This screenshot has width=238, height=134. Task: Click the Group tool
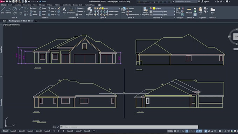coord(178,10)
